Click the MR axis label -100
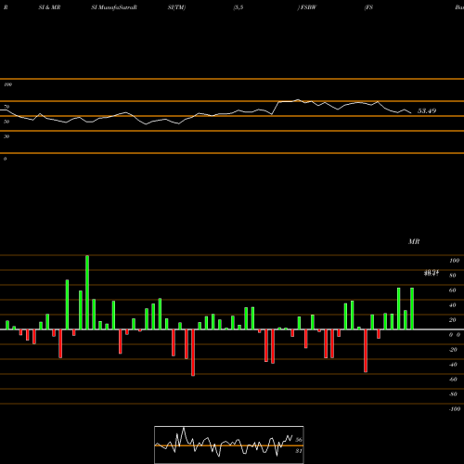This screenshot has width=464, height=464. [455, 409]
